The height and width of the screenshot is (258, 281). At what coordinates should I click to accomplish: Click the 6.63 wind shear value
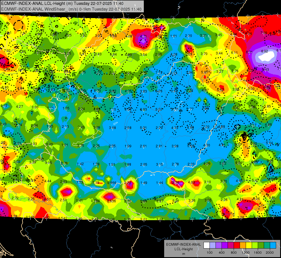point(143,109)
